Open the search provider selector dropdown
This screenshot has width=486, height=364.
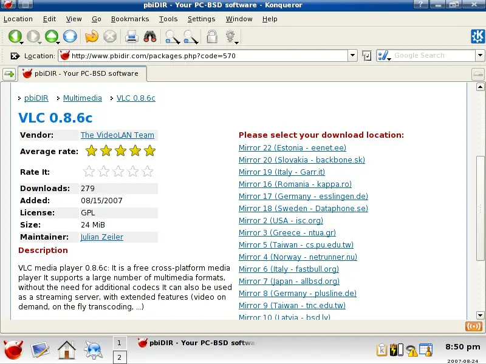[x=385, y=56]
